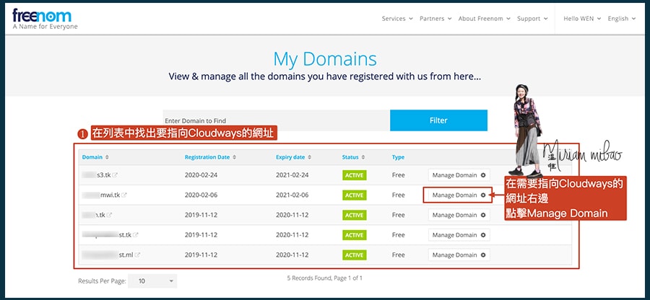The width and height of the screenshot is (650, 300).
Task: Open the About Freenom menu
Action: point(484,19)
